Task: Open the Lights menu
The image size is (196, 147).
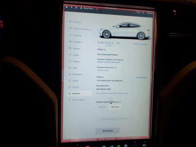Action: click(x=74, y=55)
